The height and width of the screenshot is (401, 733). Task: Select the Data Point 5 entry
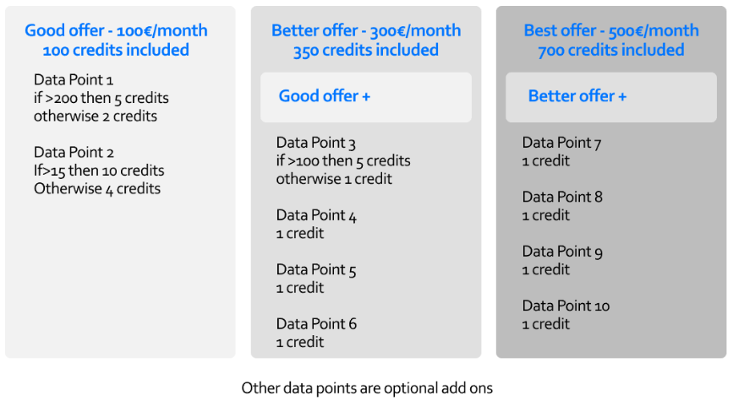point(316,270)
